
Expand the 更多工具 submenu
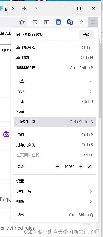(x=55, y=192)
